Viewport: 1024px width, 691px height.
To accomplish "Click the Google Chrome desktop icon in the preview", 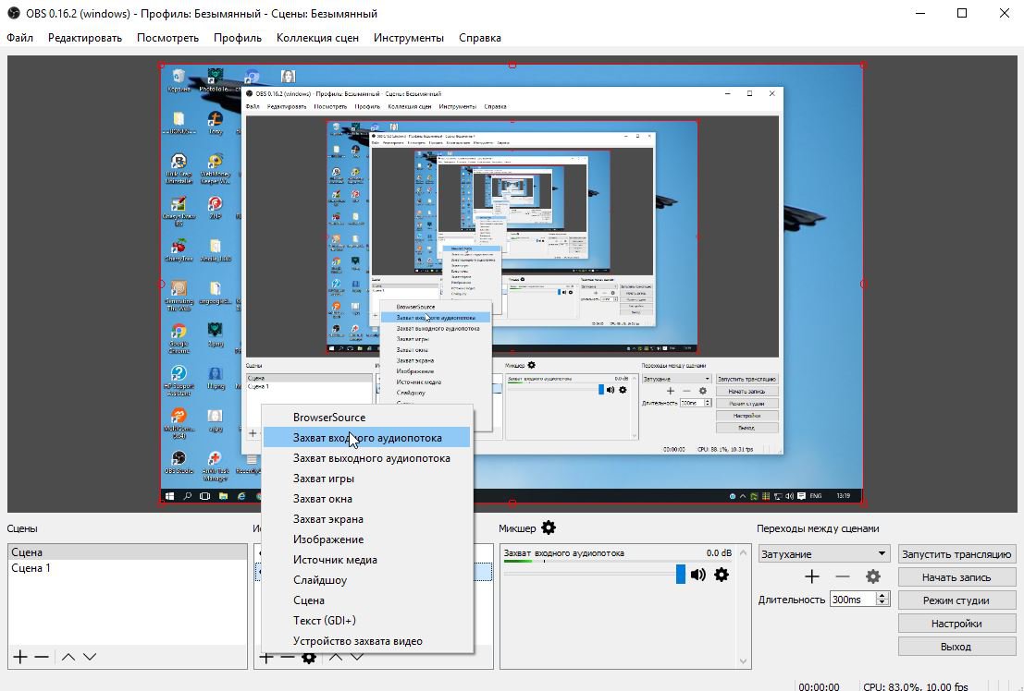I will point(179,338).
